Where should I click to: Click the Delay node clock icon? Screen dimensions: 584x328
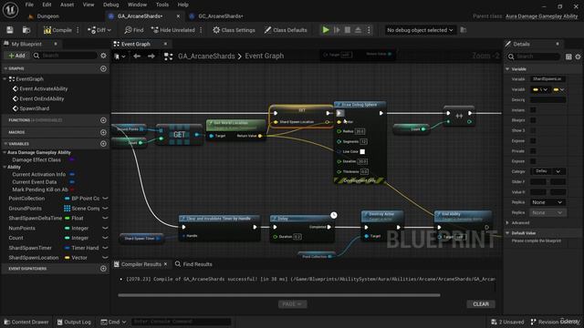pyautogui.click(x=334, y=215)
